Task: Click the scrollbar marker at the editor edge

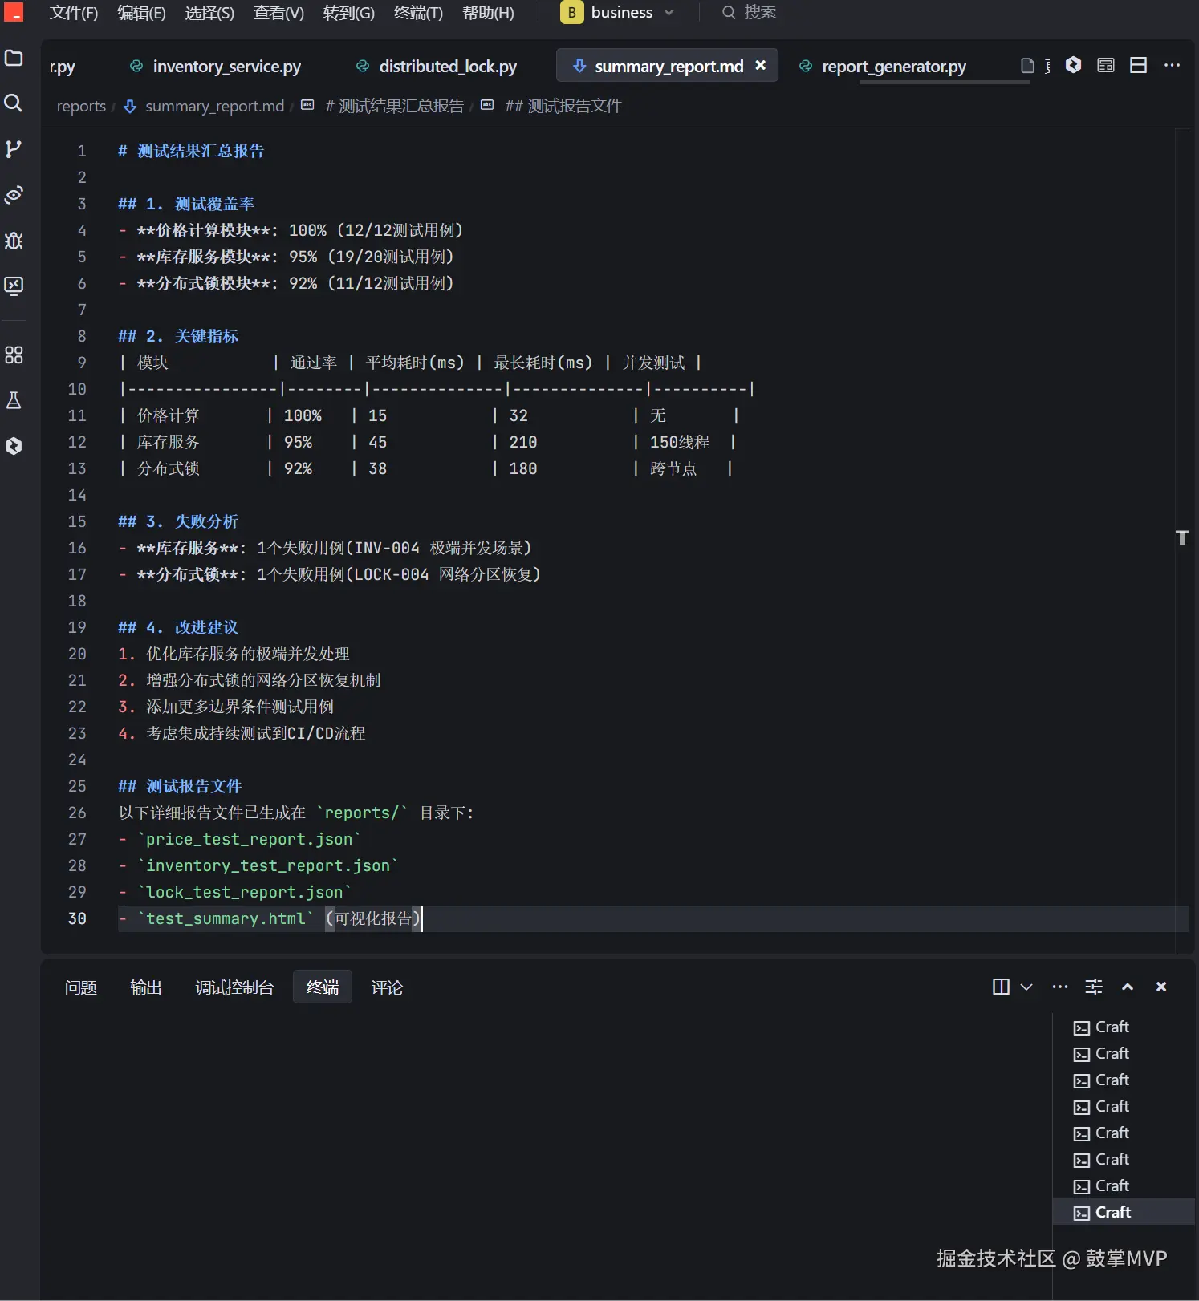Action: [1182, 537]
